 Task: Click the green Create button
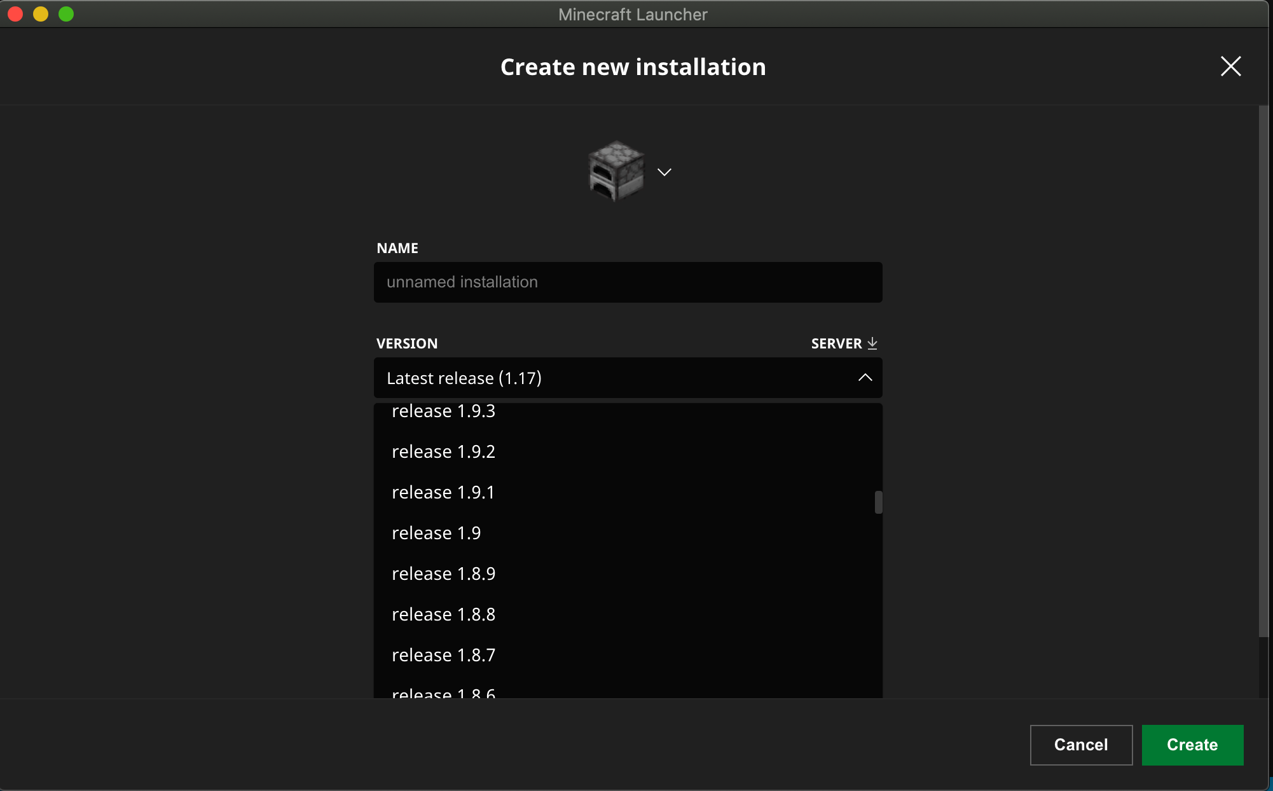point(1192,745)
